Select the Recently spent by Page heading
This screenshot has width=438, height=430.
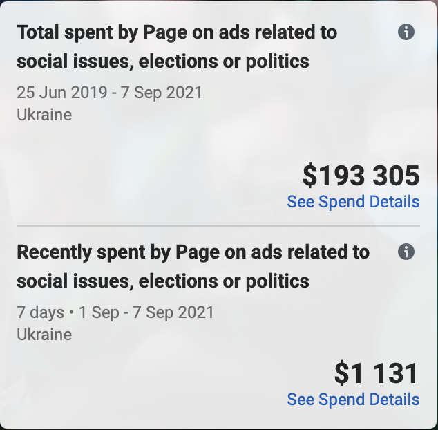pos(193,266)
